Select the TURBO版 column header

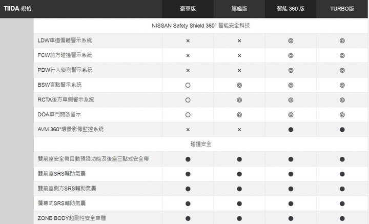[x=342, y=9]
